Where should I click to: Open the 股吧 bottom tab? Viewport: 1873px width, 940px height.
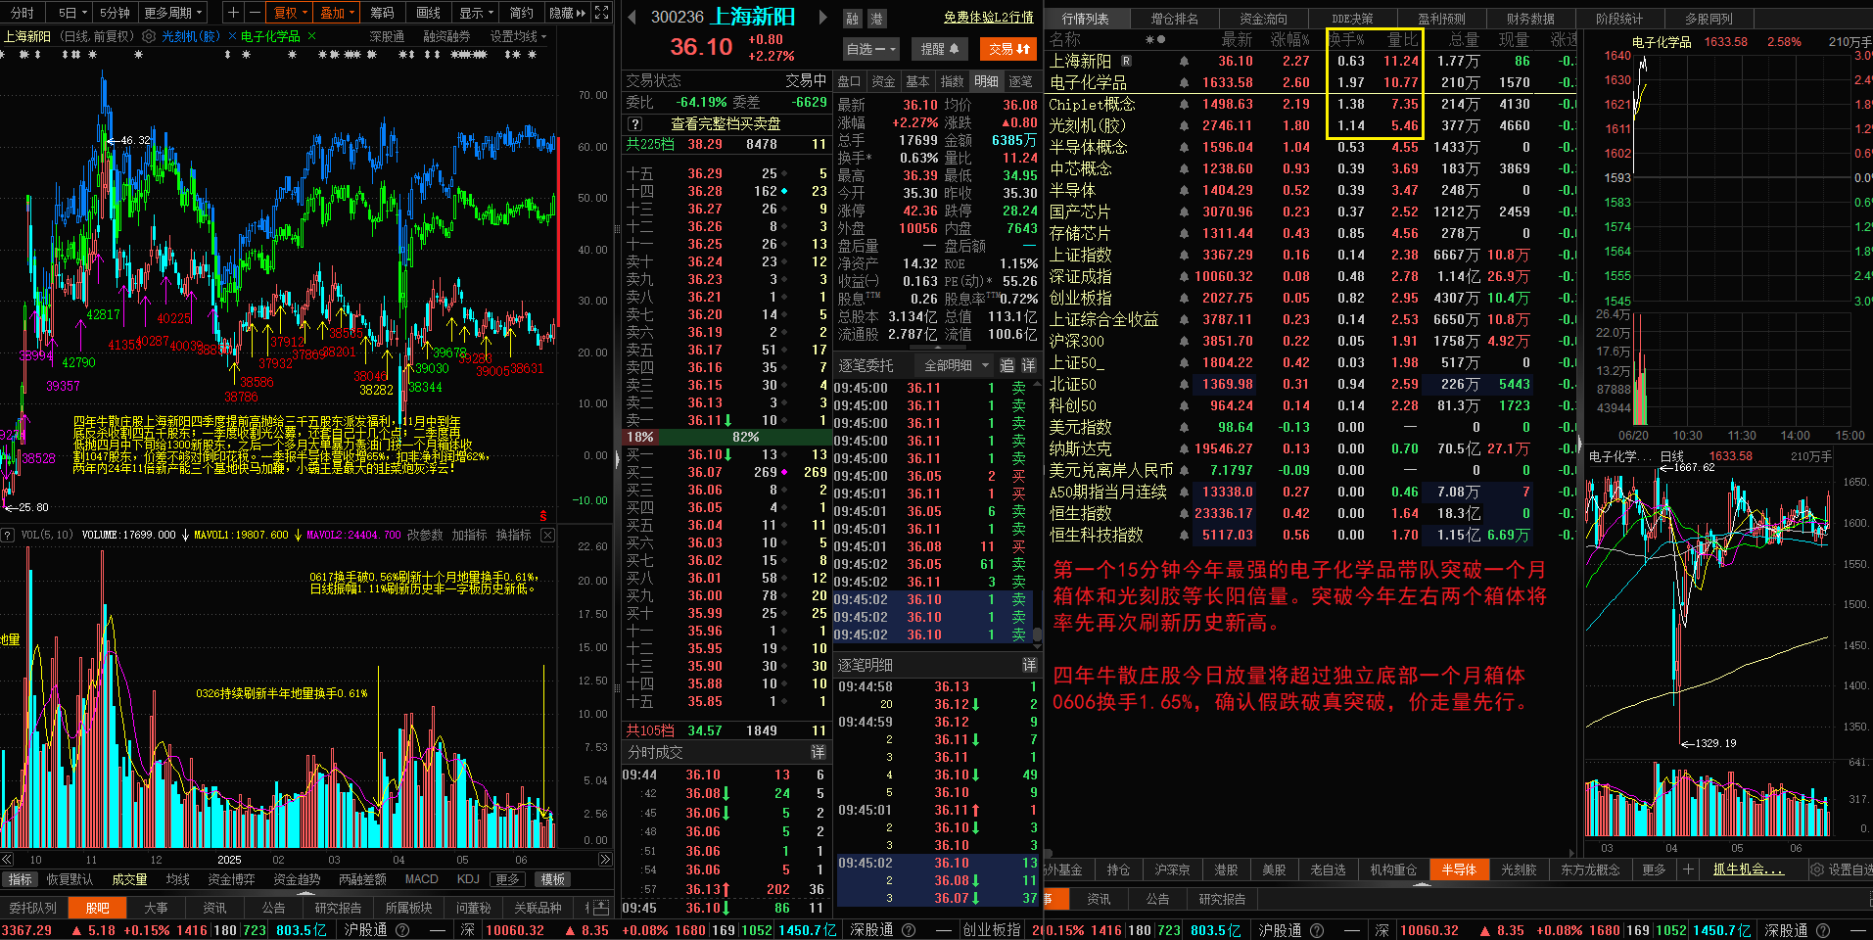(x=98, y=908)
